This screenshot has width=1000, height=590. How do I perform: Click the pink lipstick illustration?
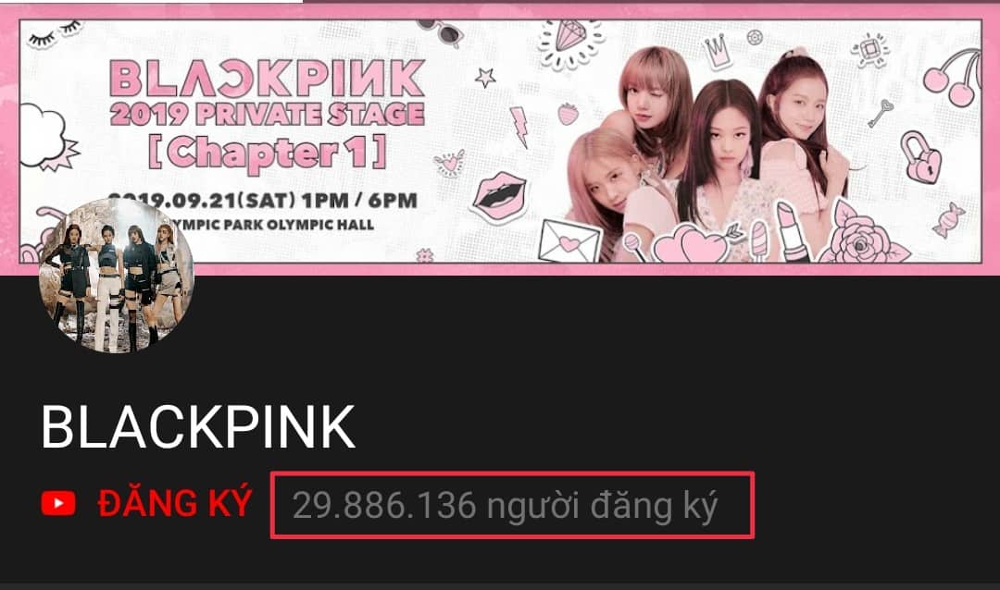(x=792, y=231)
